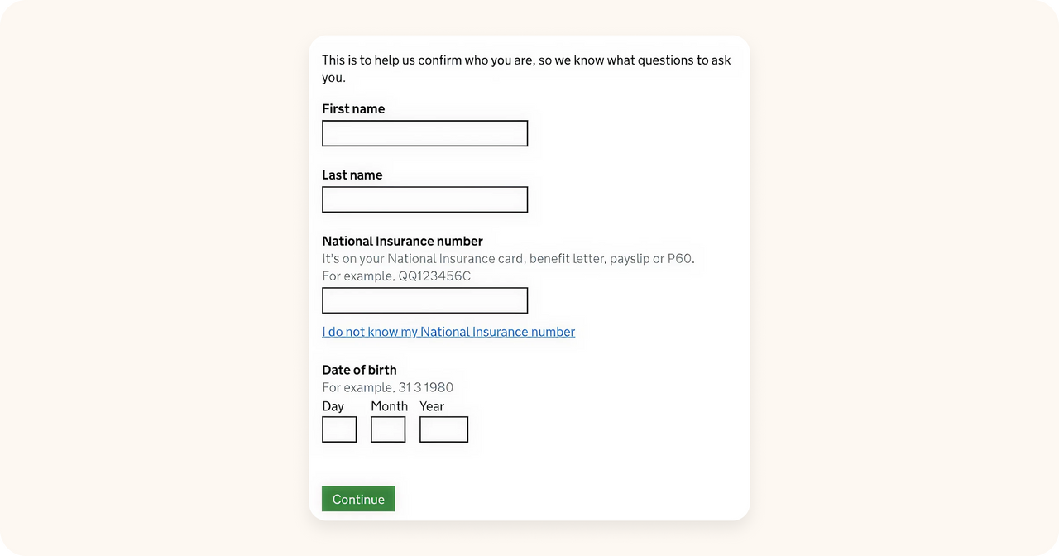Click the green Continue button

[x=358, y=499]
